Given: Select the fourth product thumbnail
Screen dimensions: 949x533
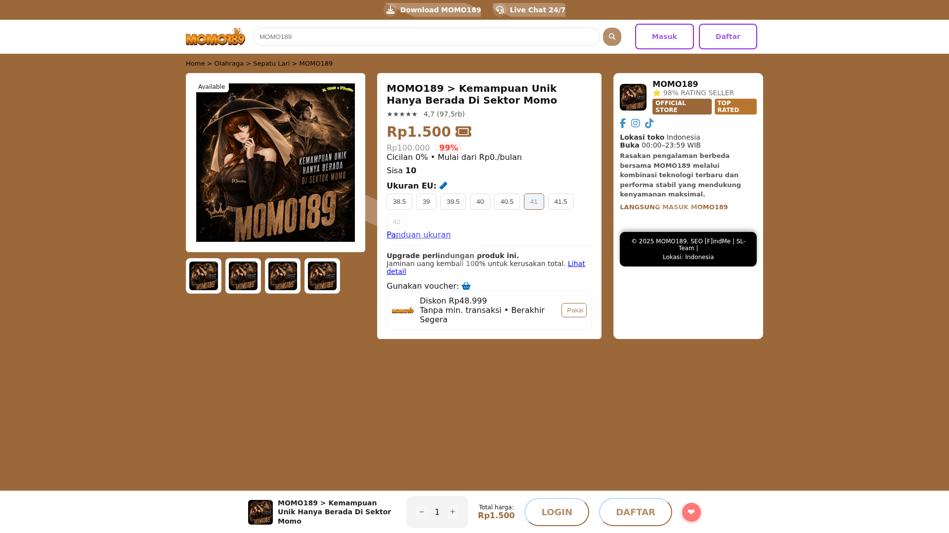Looking at the screenshot, I should [322, 276].
